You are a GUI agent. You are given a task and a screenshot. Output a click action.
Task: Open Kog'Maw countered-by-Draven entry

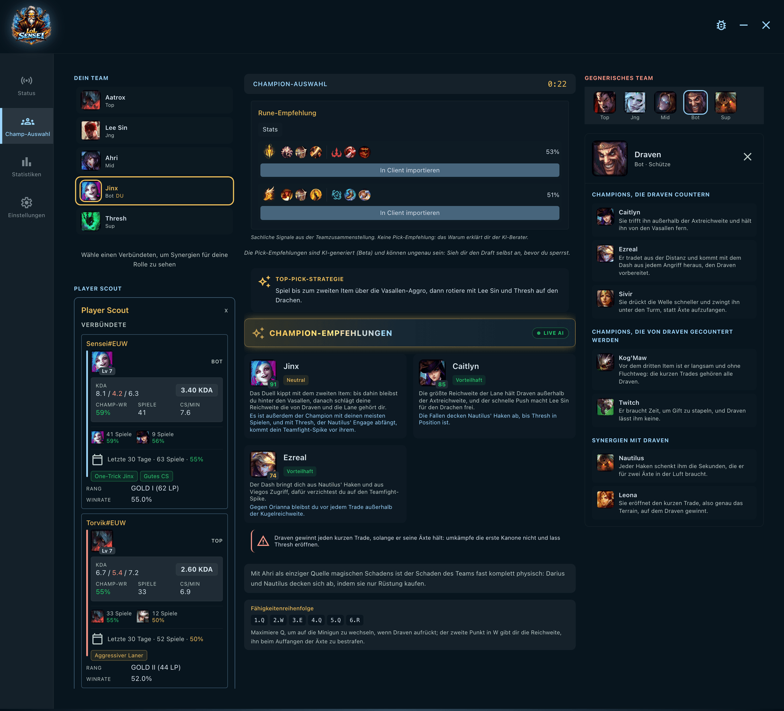pyautogui.click(x=674, y=369)
